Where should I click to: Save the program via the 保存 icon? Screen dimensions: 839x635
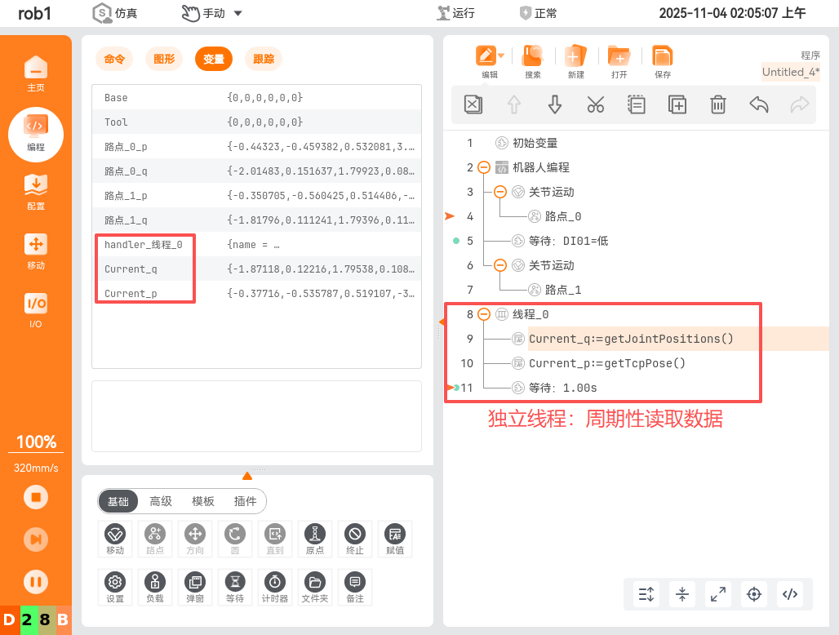[662, 61]
